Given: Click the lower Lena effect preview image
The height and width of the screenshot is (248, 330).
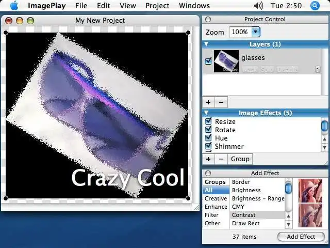Looking at the screenshot, I should tap(310, 215).
